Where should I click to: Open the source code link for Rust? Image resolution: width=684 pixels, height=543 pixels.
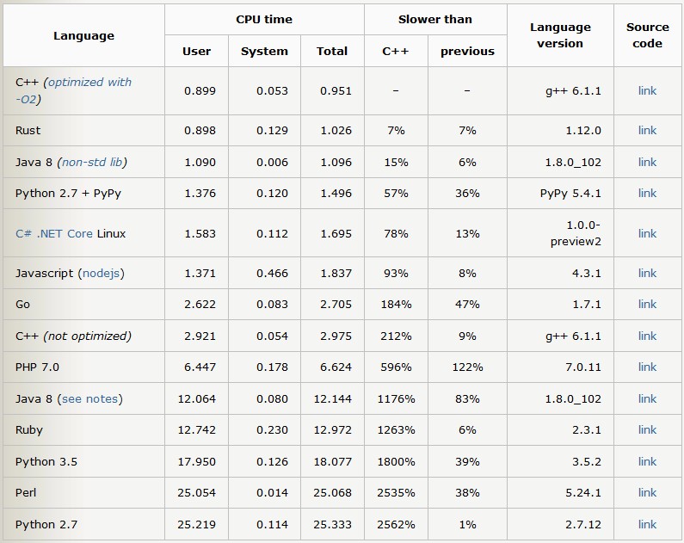(647, 131)
